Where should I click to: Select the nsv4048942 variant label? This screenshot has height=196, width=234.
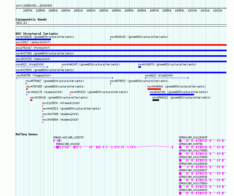point(176,86)
